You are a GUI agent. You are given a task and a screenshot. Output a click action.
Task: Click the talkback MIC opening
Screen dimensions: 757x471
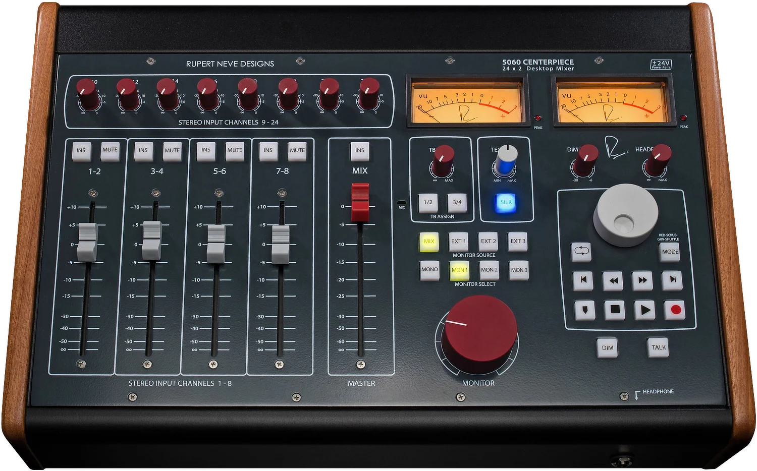click(402, 202)
